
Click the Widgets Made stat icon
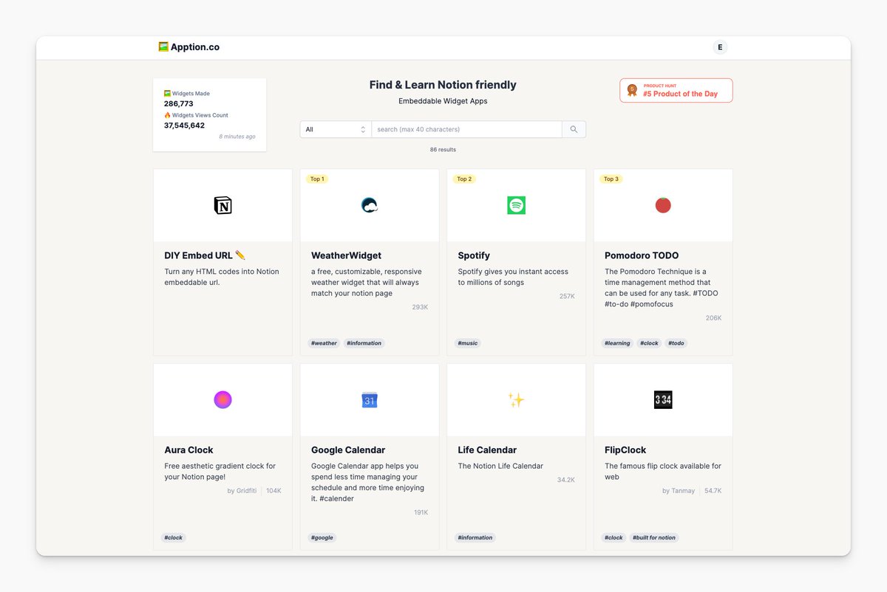click(x=167, y=94)
